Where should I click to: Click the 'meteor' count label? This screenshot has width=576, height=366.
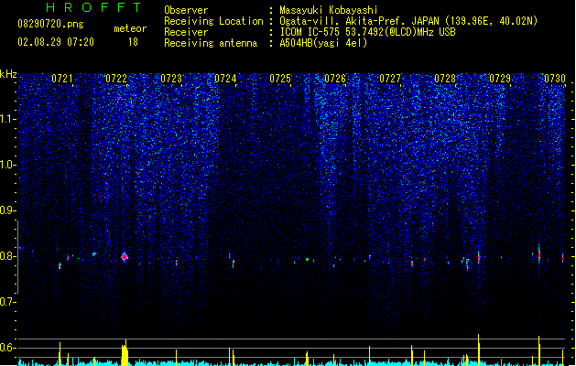[130, 28]
